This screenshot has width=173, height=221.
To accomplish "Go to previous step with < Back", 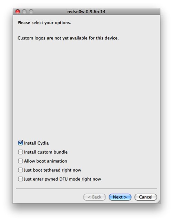I will coord(94,197).
